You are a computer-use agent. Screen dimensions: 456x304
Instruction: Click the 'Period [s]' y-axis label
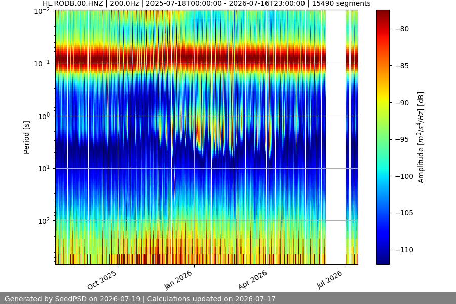tap(26, 137)
